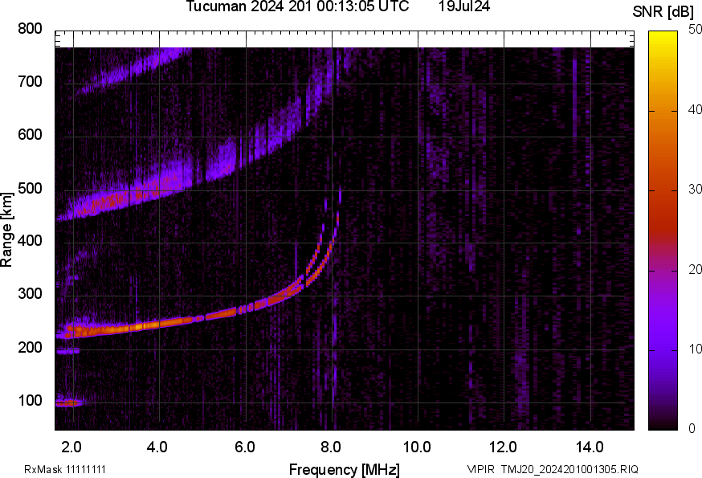702x478 pixels.
Task: Click the range tick label '800'
Action: 30,29
